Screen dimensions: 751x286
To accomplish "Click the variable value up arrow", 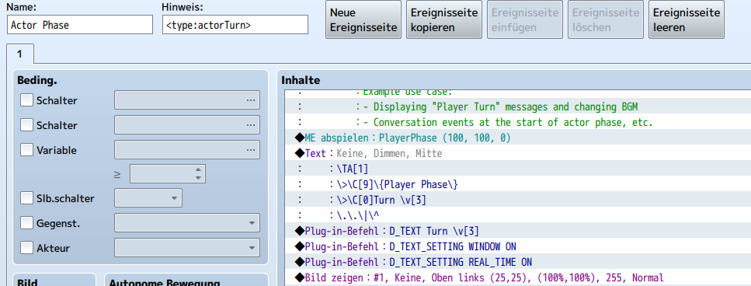I will click(198, 169).
